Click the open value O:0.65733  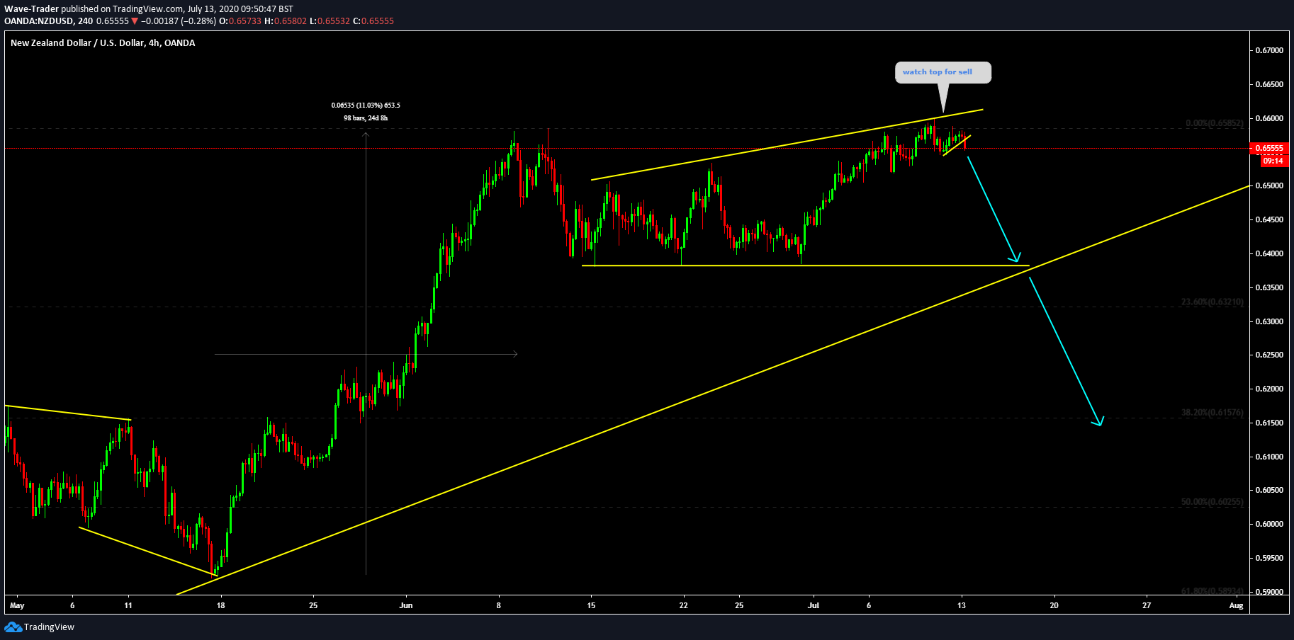point(240,21)
